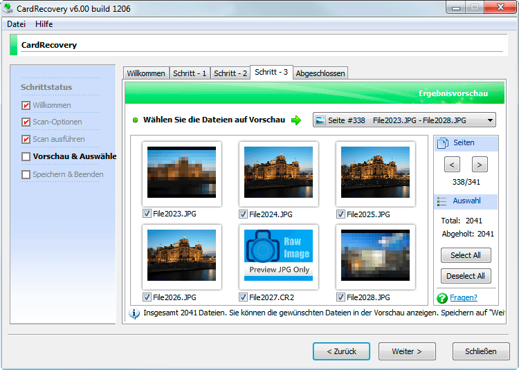
Task: Go to previous page with < arrow
Action: coord(450,165)
